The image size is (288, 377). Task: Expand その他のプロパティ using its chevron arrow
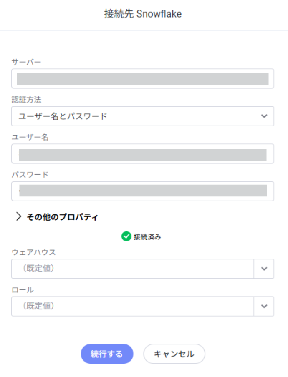point(18,216)
